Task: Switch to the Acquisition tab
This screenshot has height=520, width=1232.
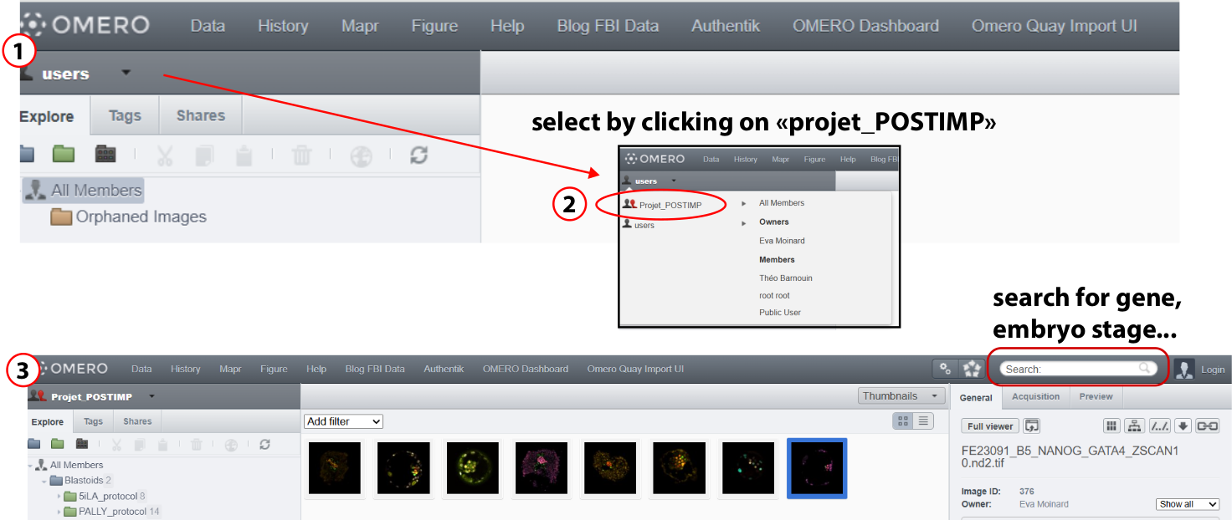Action: click(x=1035, y=397)
